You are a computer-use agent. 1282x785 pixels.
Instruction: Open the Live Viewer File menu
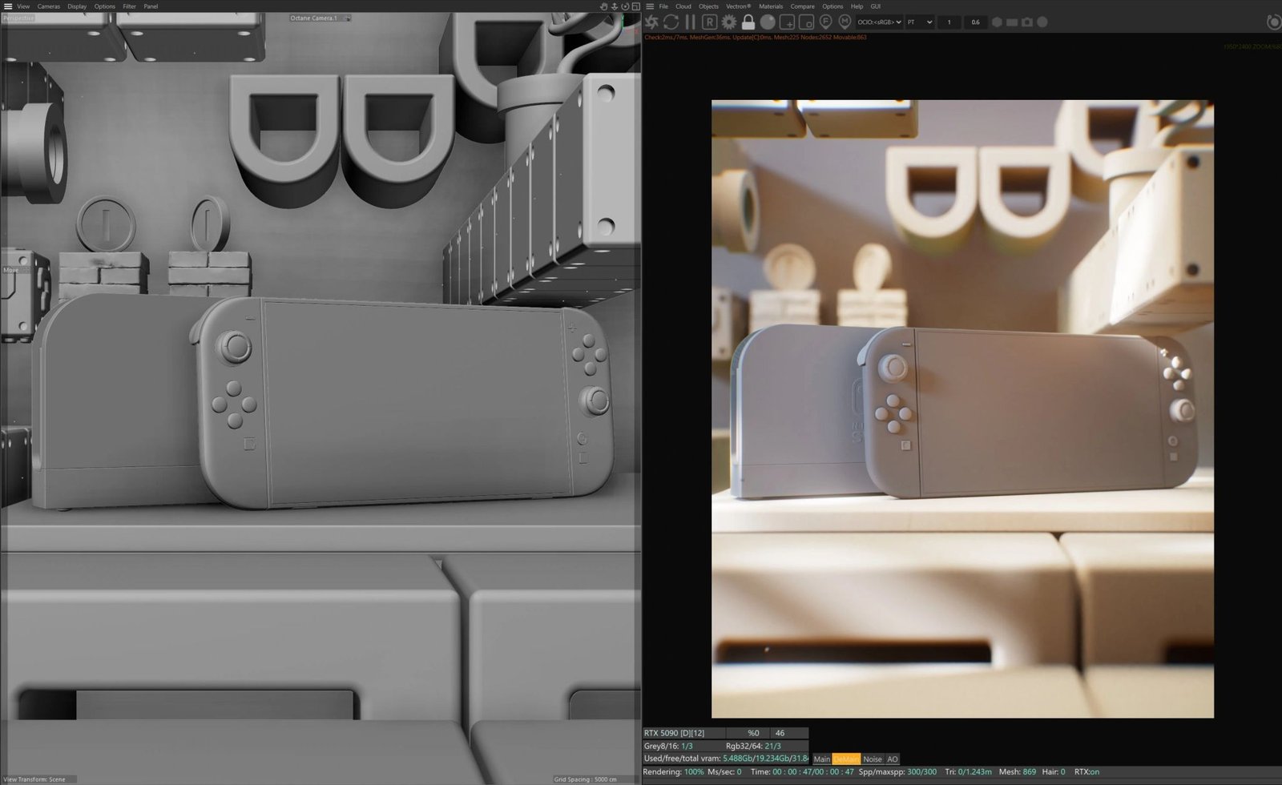coord(663,6)
